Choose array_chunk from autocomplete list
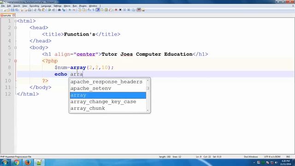Viewport: 295px width, 166px height. [x=108, y=108]
